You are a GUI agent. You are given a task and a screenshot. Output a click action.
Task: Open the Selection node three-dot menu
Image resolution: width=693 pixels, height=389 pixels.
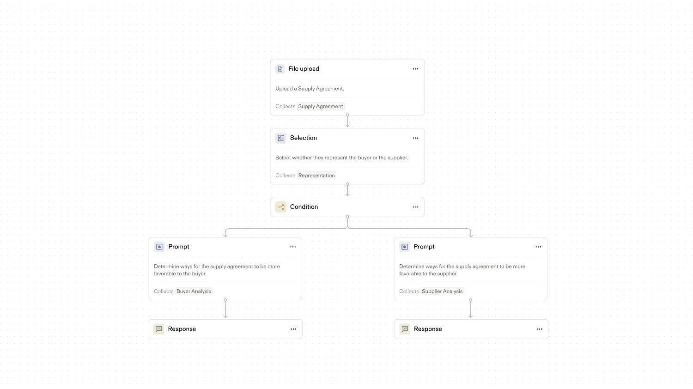coord(415,138)
